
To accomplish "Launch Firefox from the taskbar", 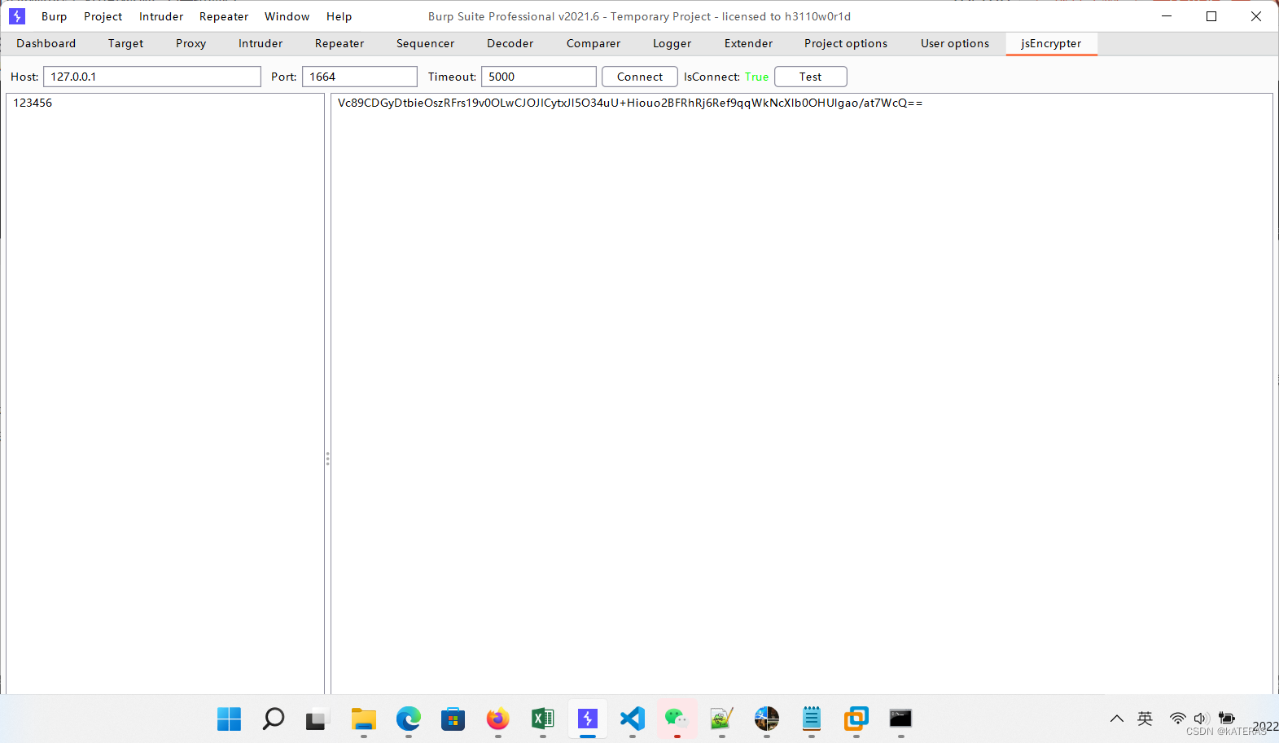I will (498, 719).
